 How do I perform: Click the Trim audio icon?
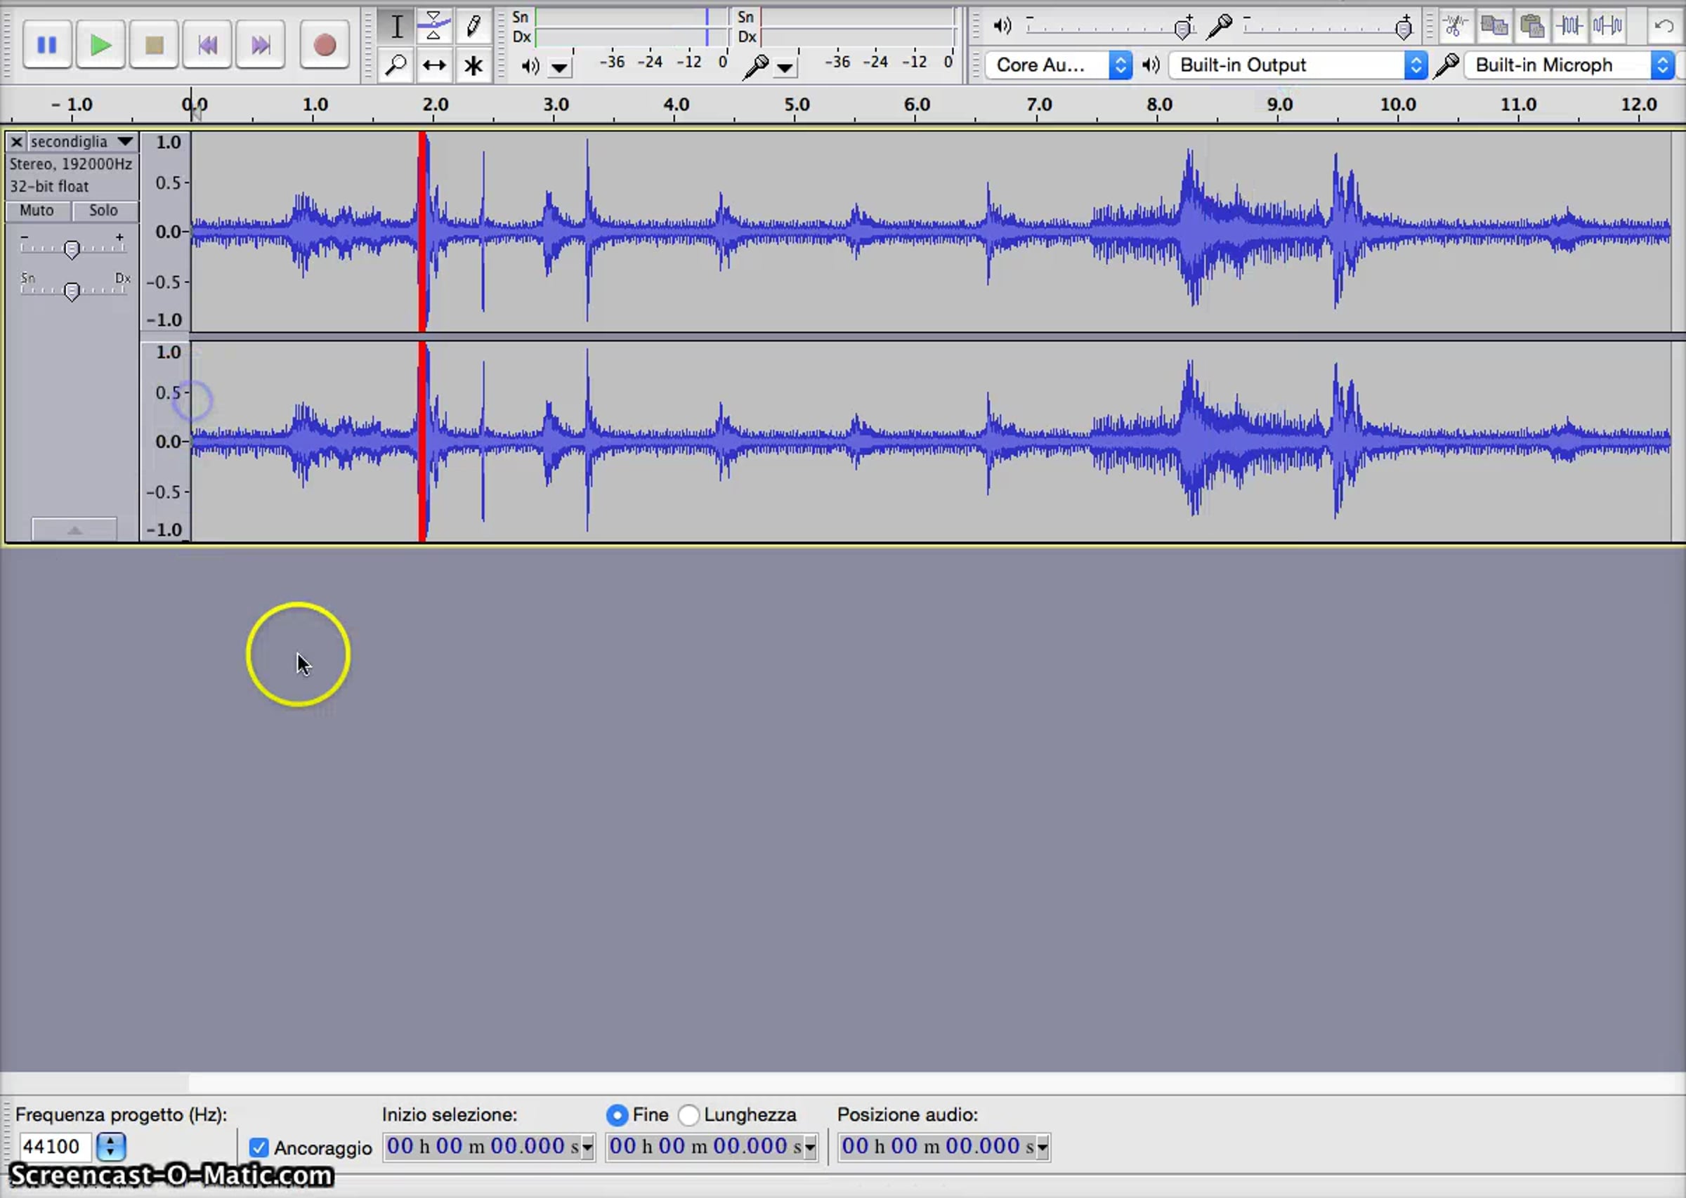click(1570, 27)
